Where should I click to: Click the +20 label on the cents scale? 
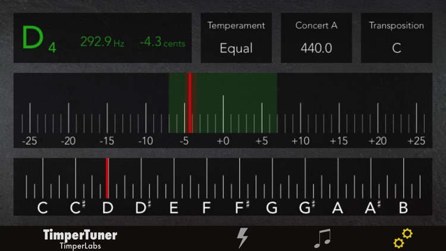click(x=378, y=141)
